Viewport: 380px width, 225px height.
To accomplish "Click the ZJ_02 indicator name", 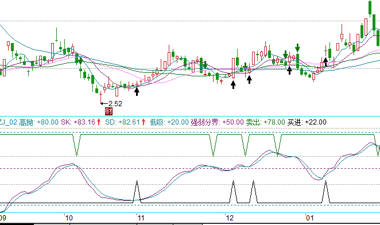I will 9,122.
